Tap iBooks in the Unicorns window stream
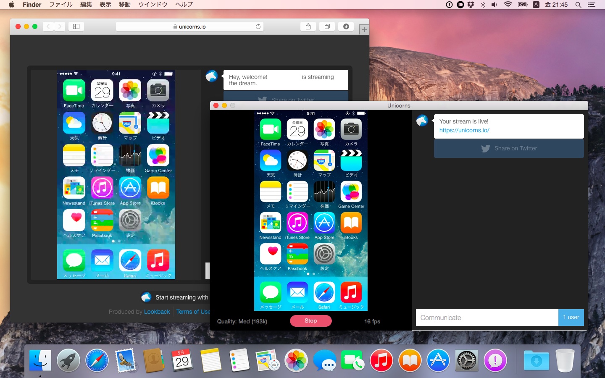Image resolution: width=605 pixels, height=378 pixels. coord(351,223)
